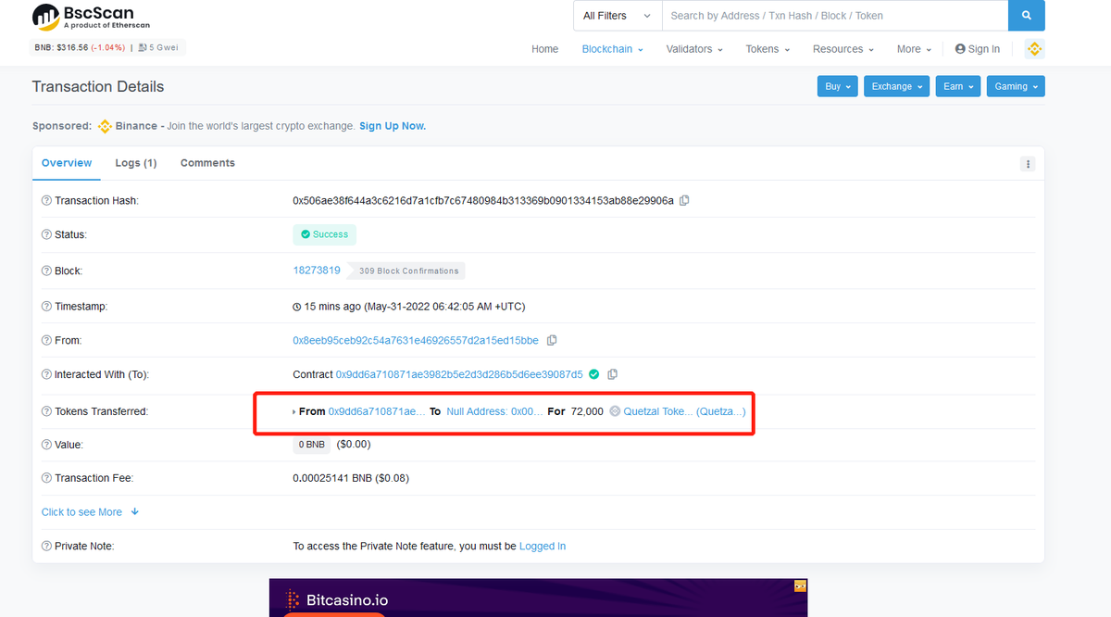Click the Binance logo in the sponsored line
This screenshot has height=617, width=1111.
105,126
